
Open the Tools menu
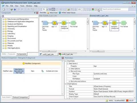click(x=22, y=6)
